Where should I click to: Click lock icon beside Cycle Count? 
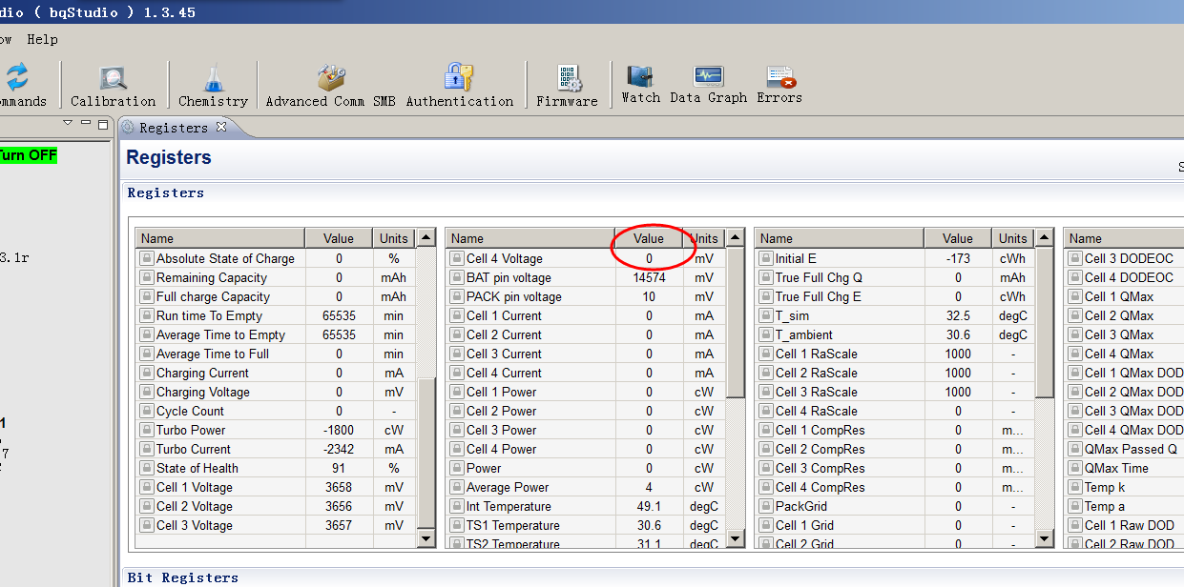point(146,411)
